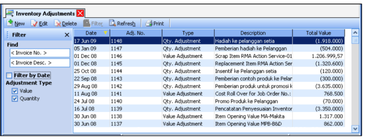Screen dimensions: 366x140
Task: Click the Edit toolbar icon
Action: click(34, 23)
